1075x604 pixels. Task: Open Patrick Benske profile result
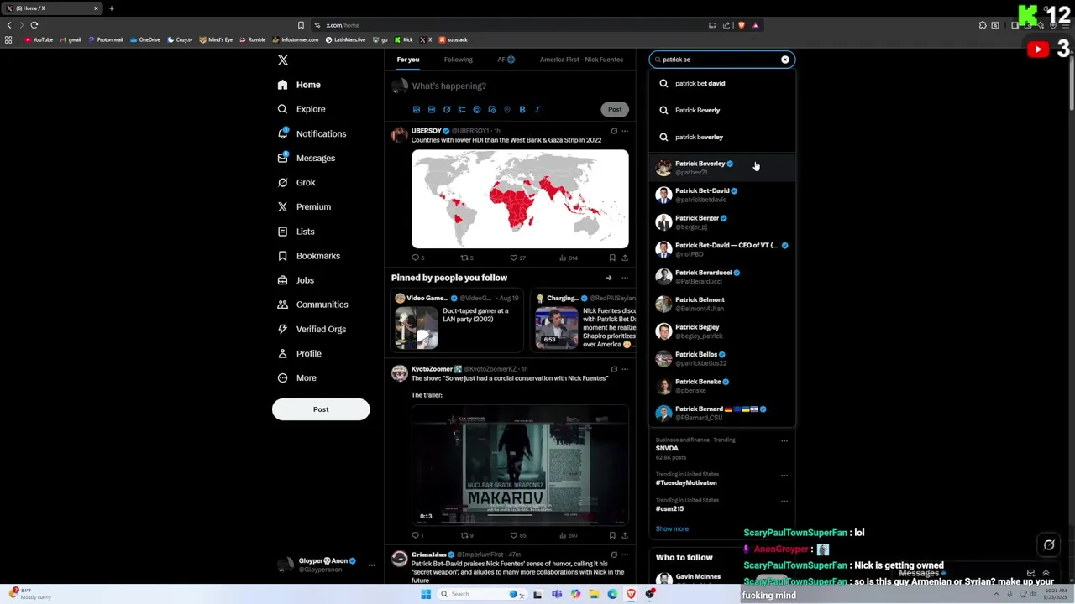(x=721, y=385)
